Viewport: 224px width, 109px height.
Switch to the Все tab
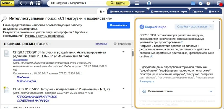tap(102, 12)
